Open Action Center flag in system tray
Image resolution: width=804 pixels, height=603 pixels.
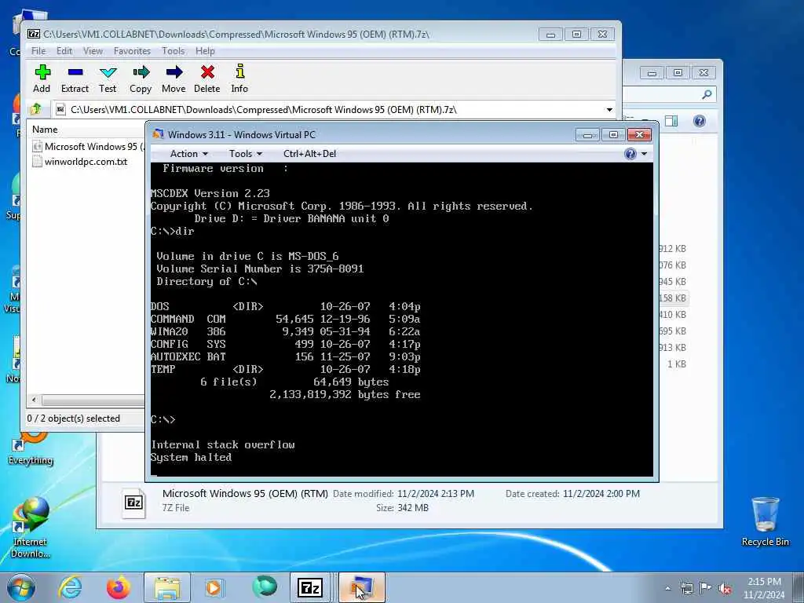706,588
